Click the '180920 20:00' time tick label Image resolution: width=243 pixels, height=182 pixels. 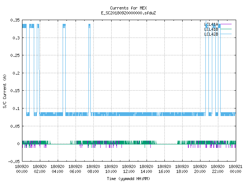click(x=200, y=169)
